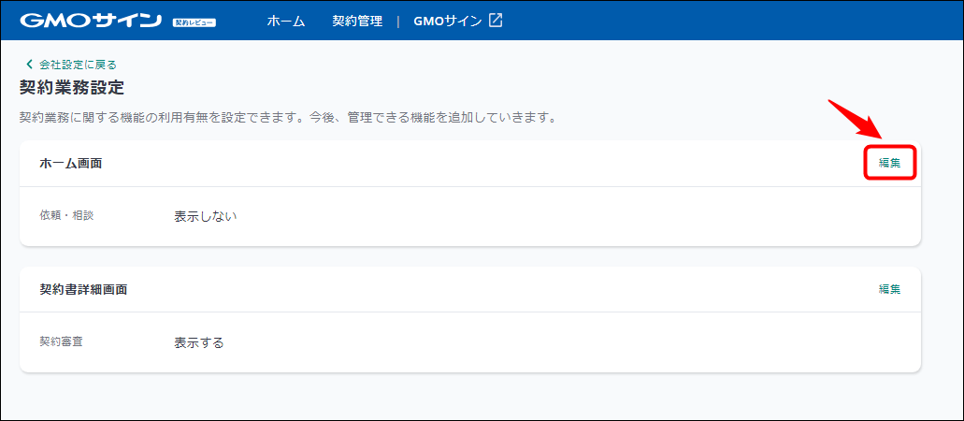Screen dimensions: 964x421
Task: Edit the ホーム画面 section
Action: 889,163
